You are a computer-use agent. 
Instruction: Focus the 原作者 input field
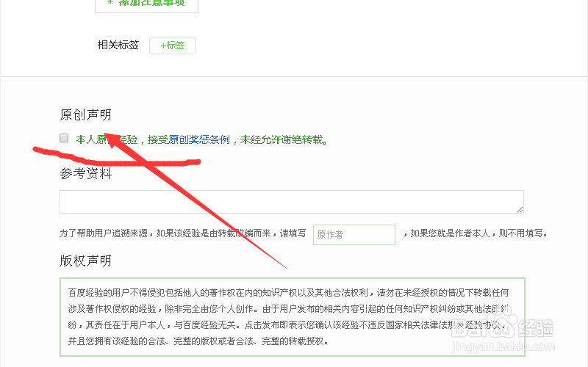pyautogui.click(x=354, y=234)
